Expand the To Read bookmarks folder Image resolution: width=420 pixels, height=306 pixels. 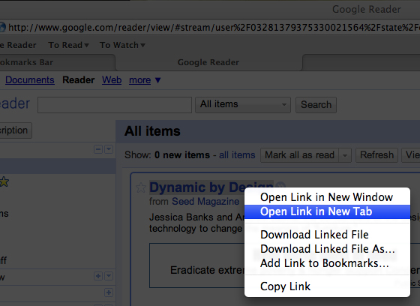click(x=68, y=45)
